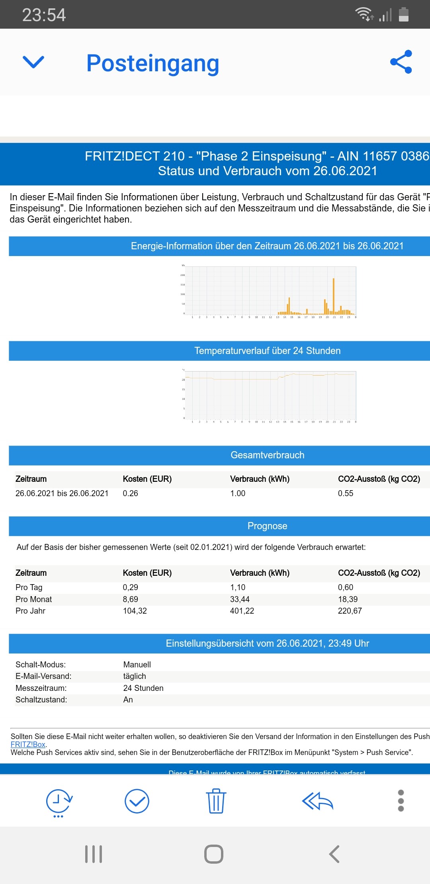Select Pro Tag row label
Viewport: 430px width, 884px height.
click(x=29, y=587)
